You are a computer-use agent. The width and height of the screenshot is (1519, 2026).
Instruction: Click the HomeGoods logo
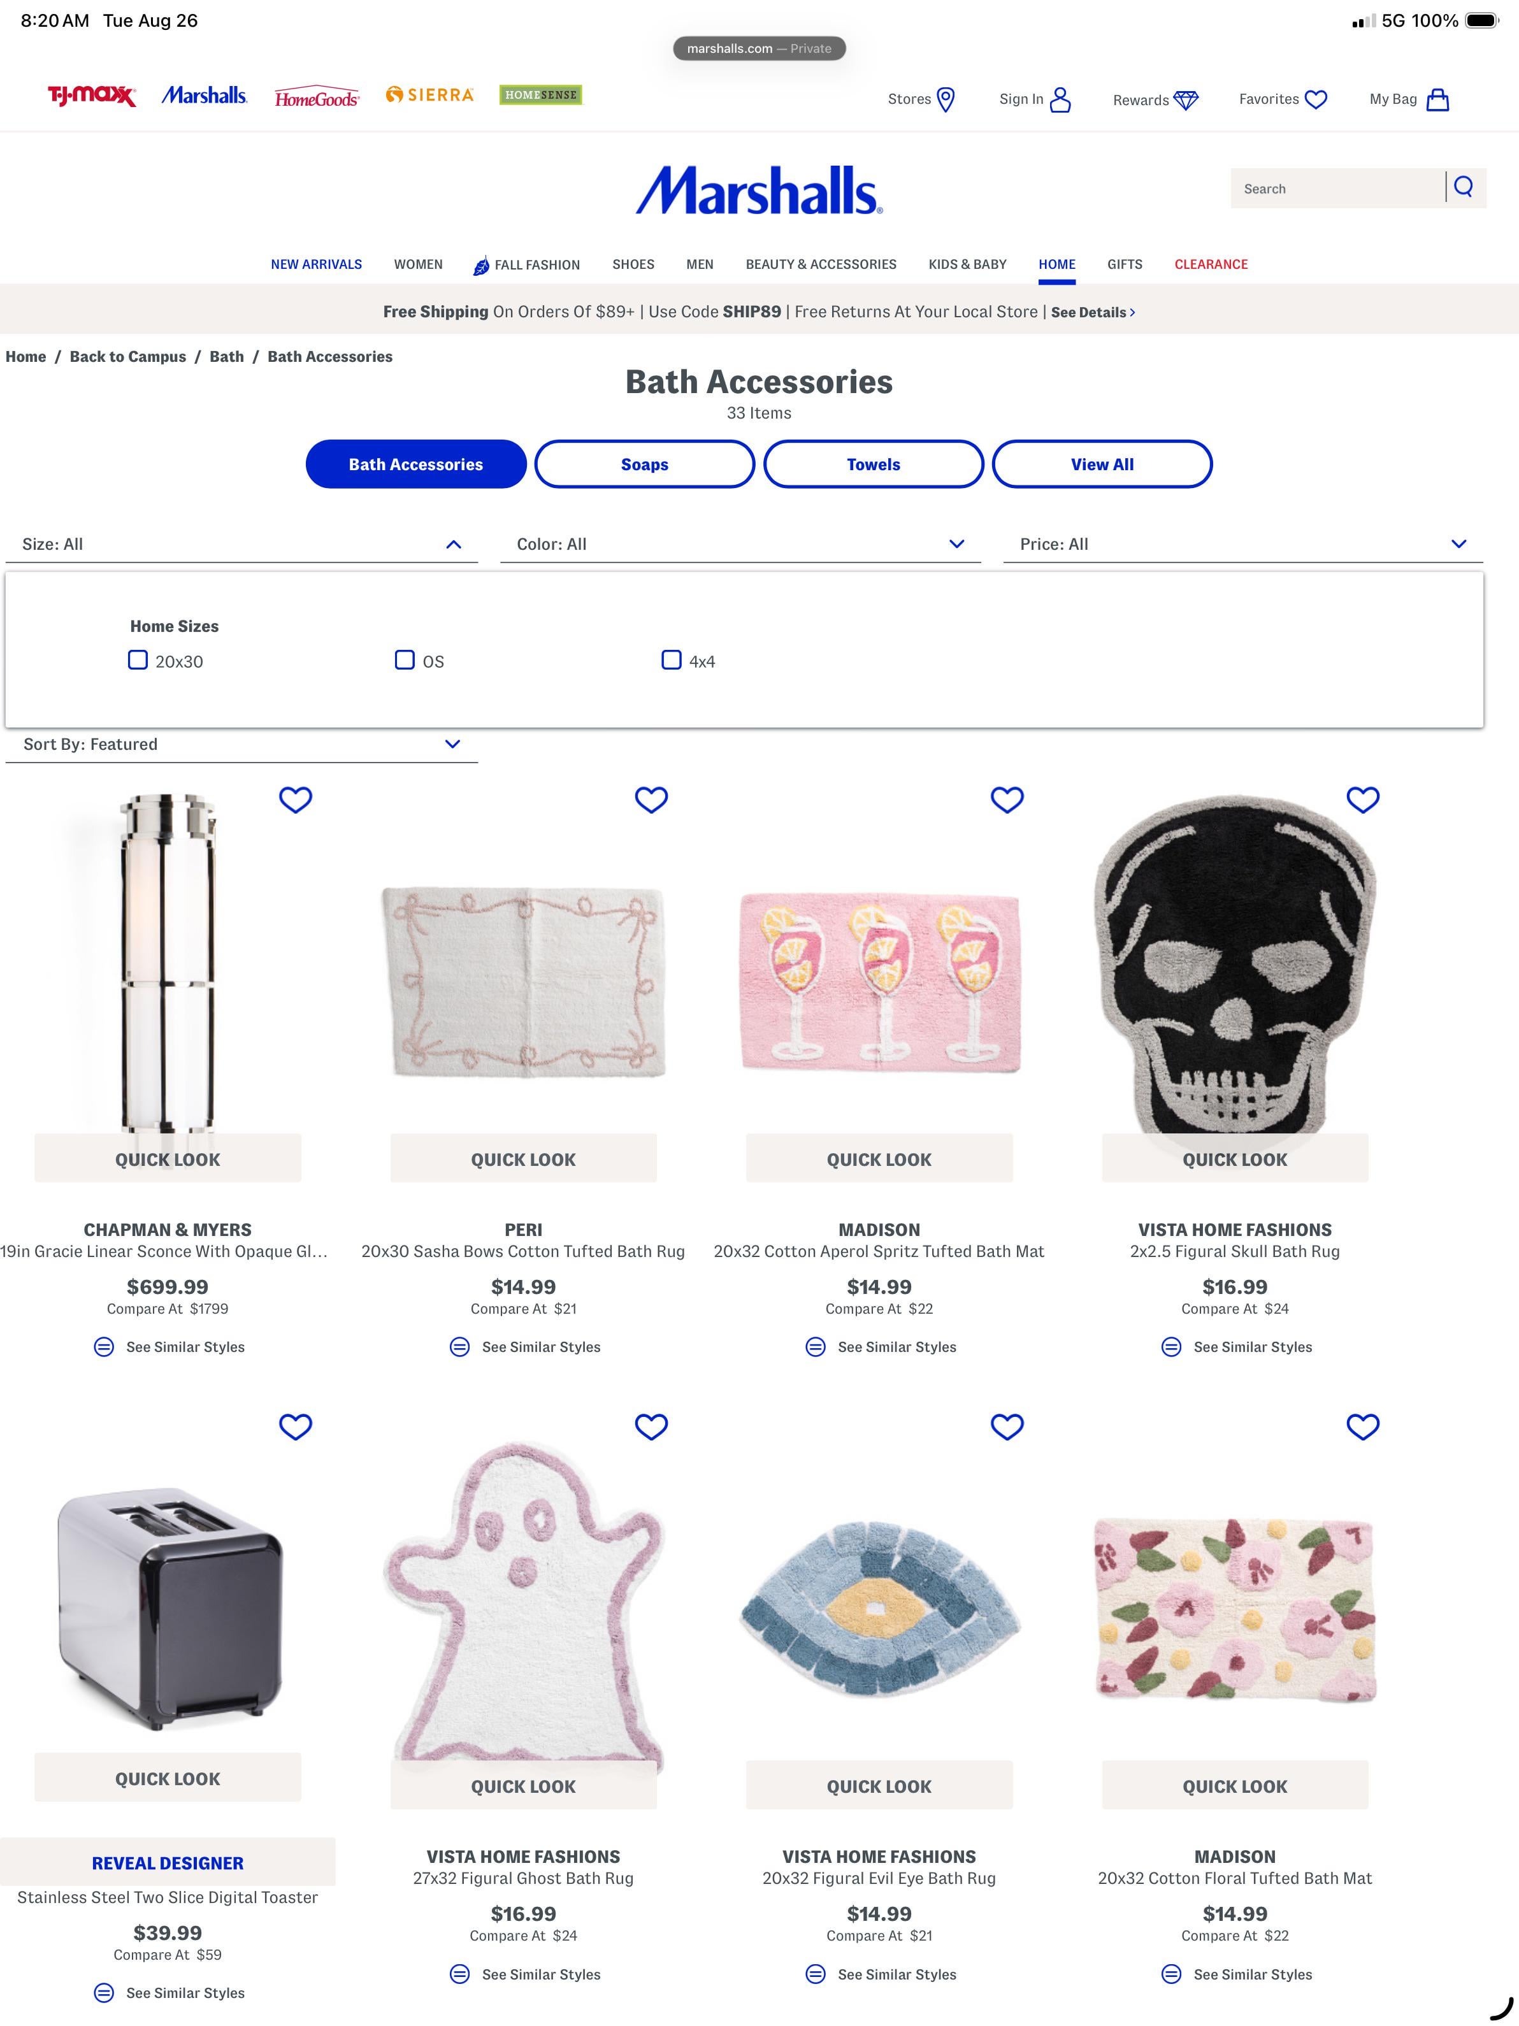(317, 97)
